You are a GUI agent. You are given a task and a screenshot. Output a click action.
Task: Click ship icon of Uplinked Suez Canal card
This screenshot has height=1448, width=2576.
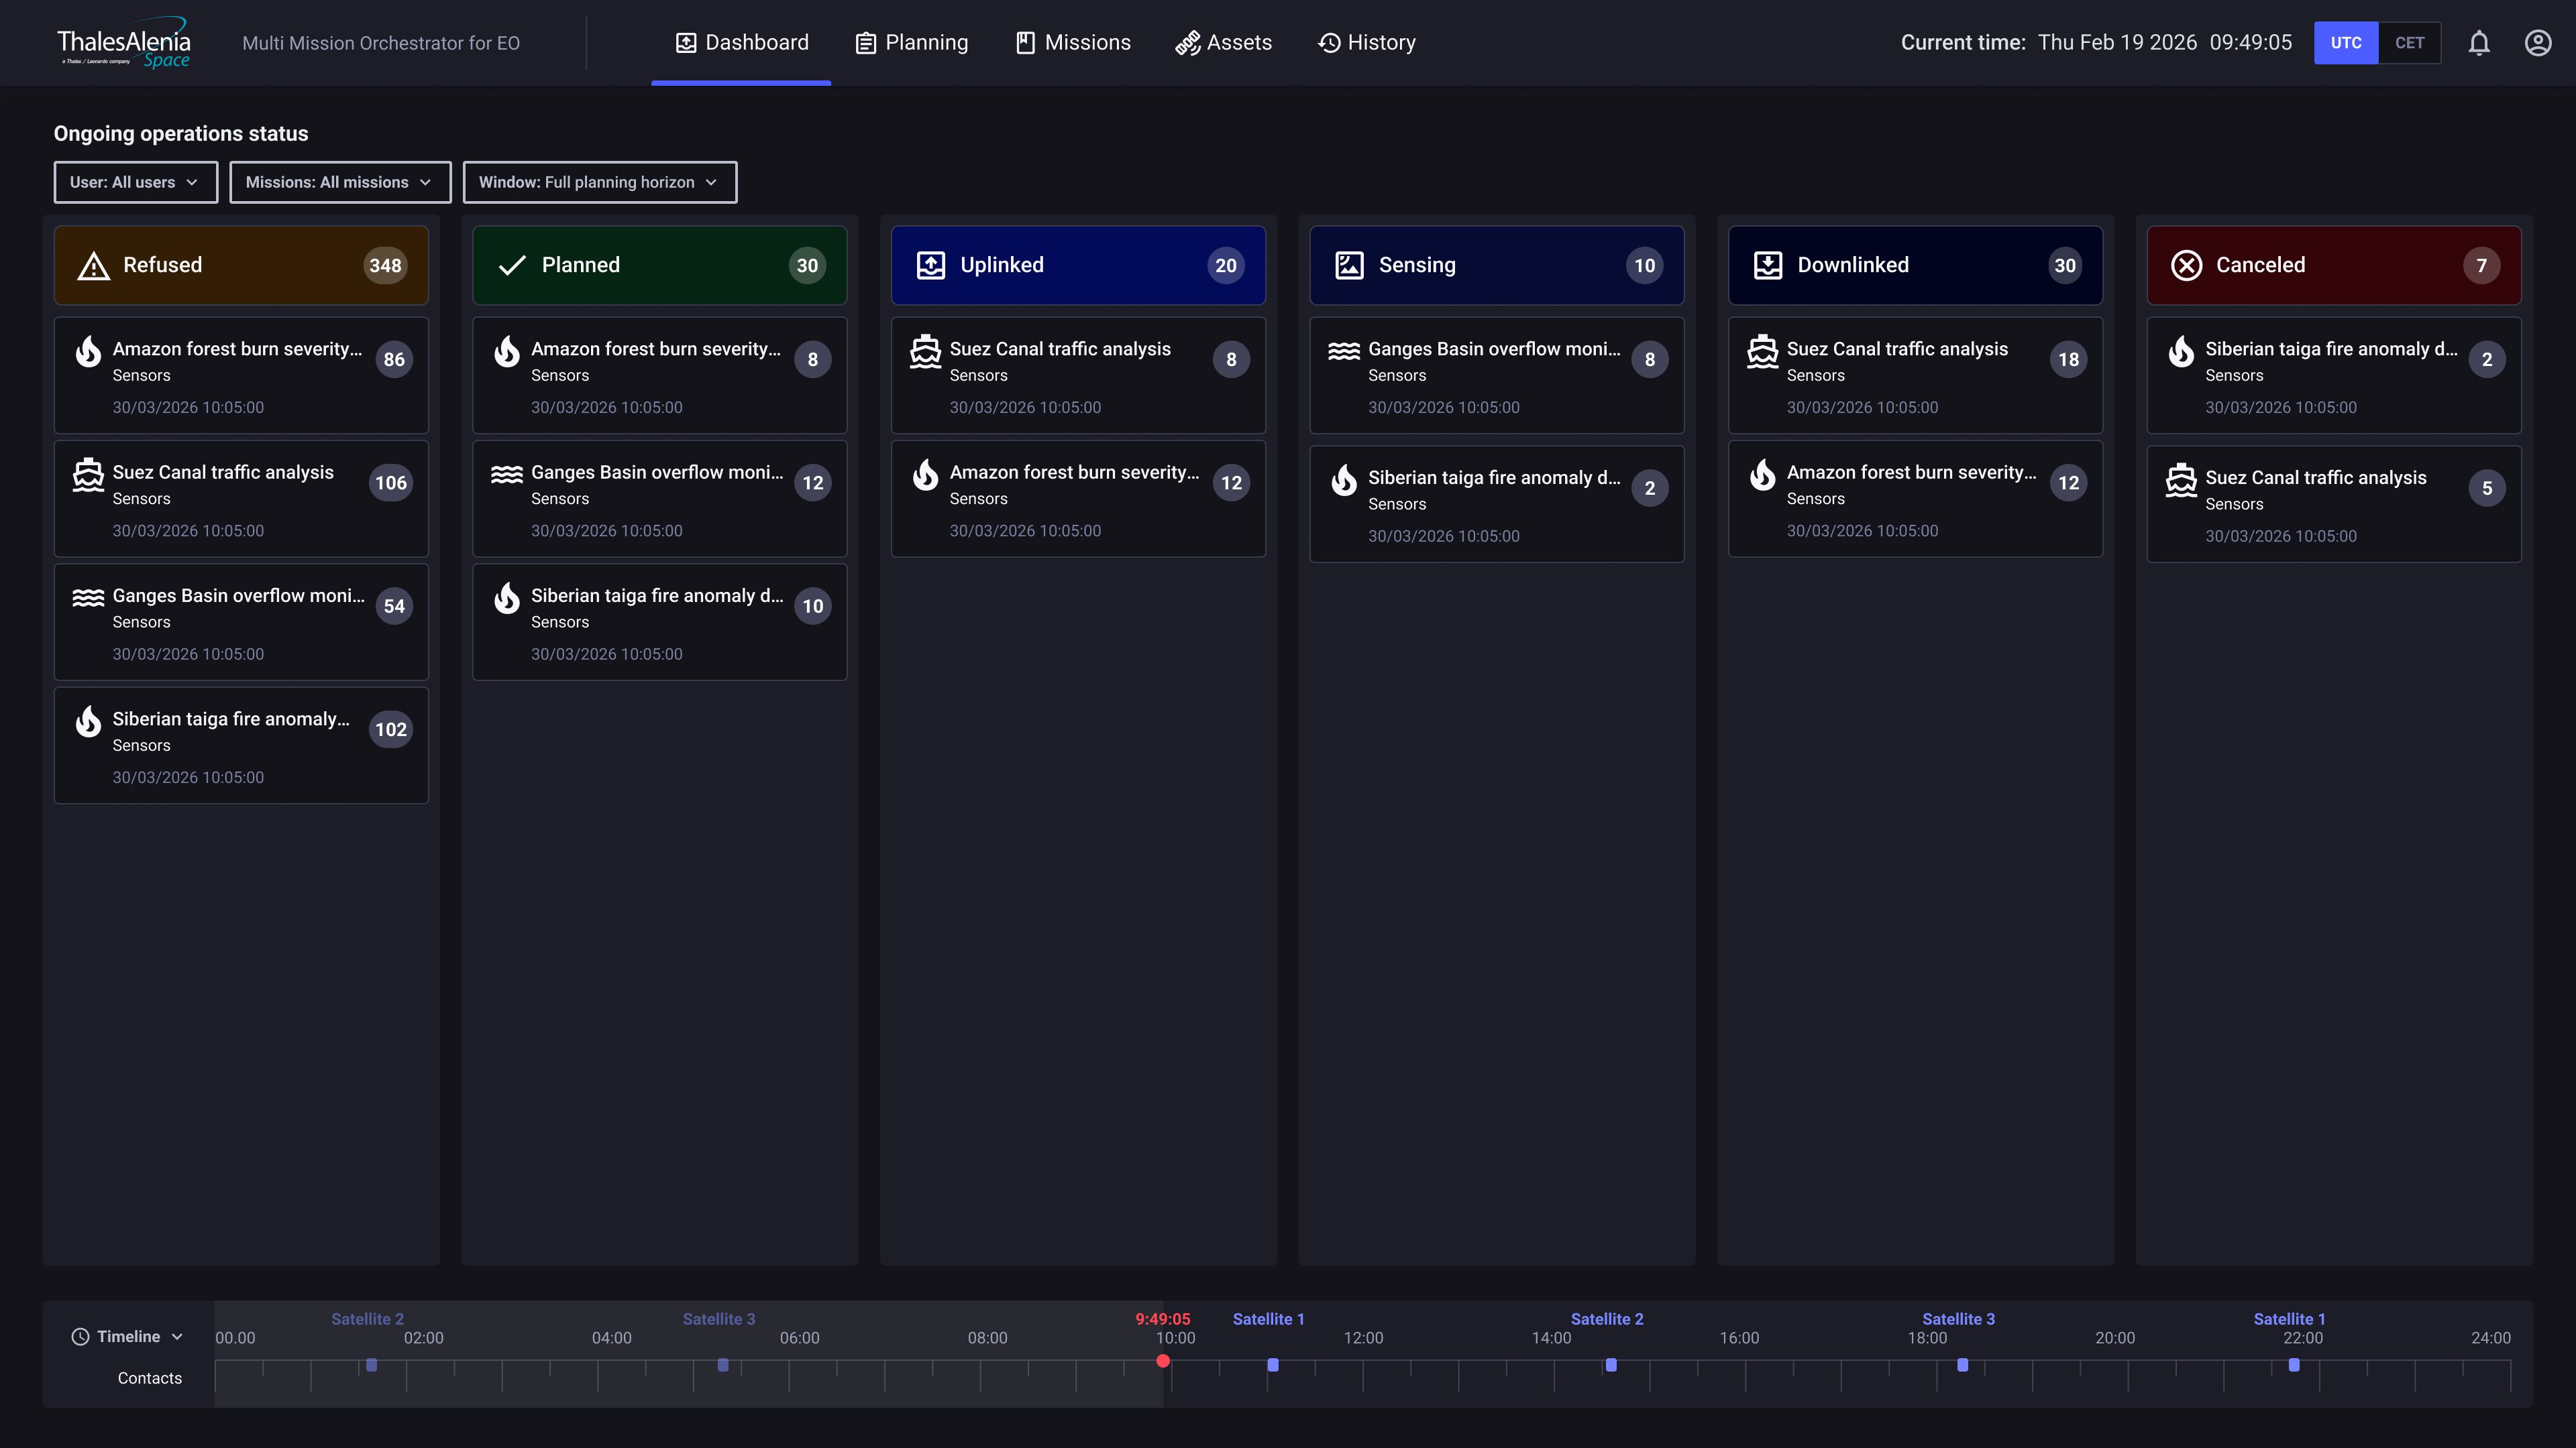pos(926,351)
